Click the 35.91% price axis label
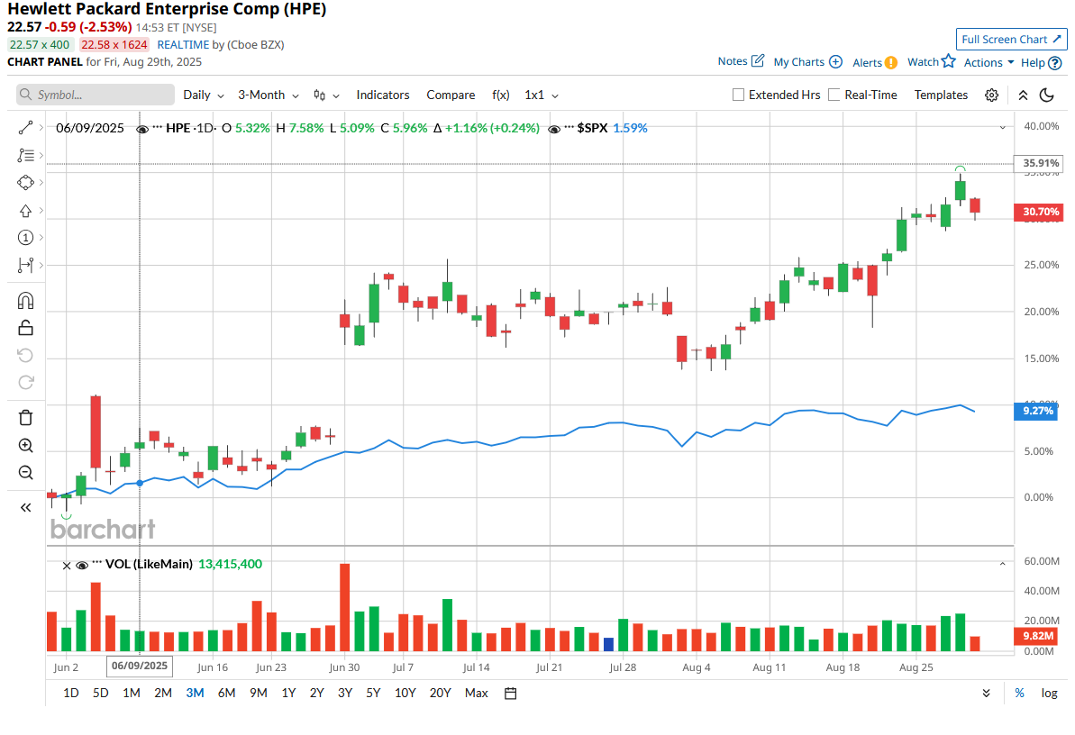 [1041, 163]
